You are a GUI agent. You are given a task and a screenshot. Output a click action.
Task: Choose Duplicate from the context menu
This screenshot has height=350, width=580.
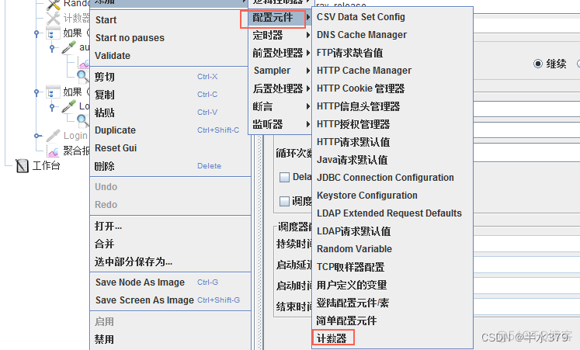click(x=170, y=130)
